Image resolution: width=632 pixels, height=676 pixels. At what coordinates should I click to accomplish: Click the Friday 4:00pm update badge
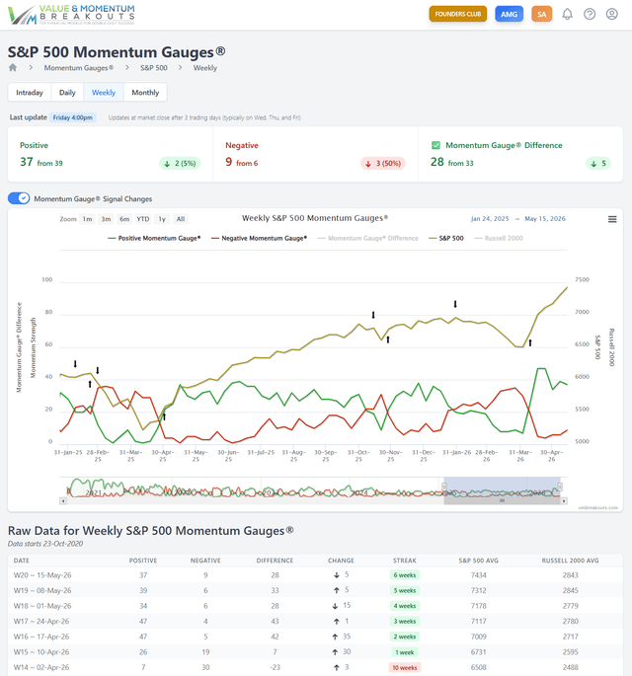(72, 117)
